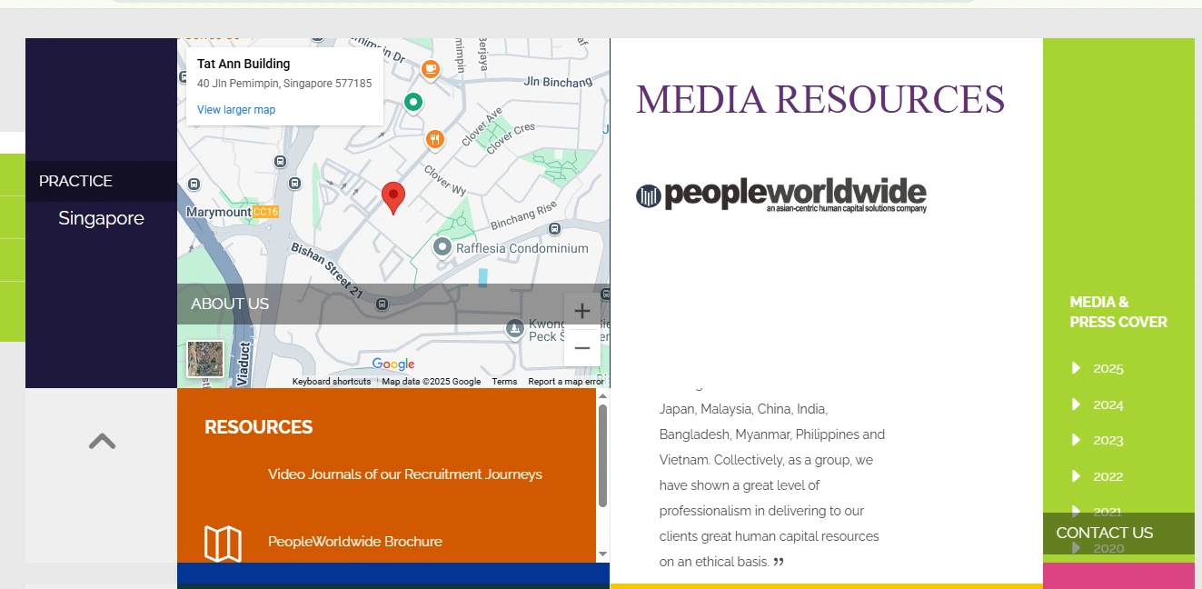Click the orange cafe marker on map
1202x589 pixels.
pos(431,67)
